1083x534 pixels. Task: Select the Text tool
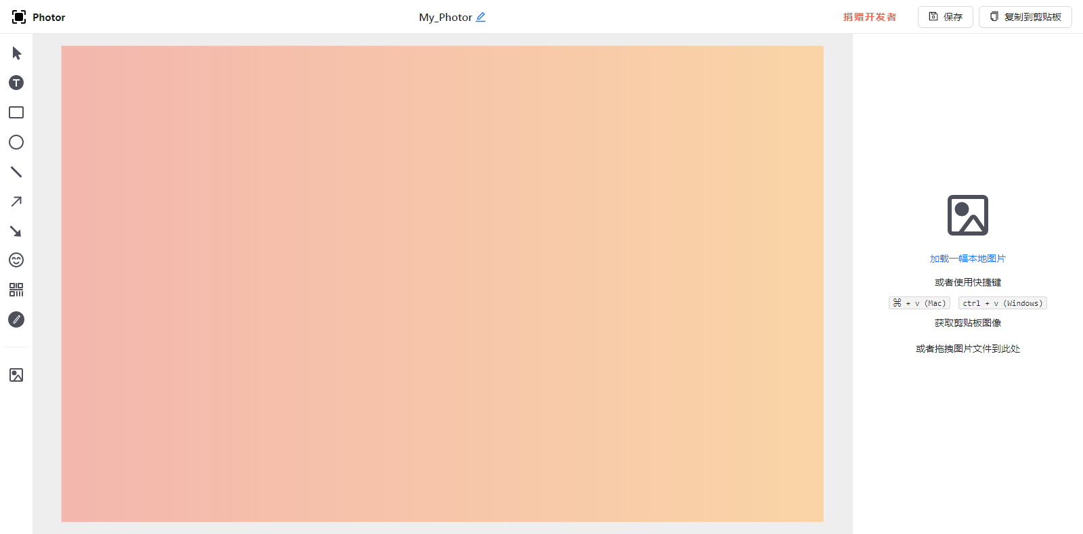[x=16, y=83]
